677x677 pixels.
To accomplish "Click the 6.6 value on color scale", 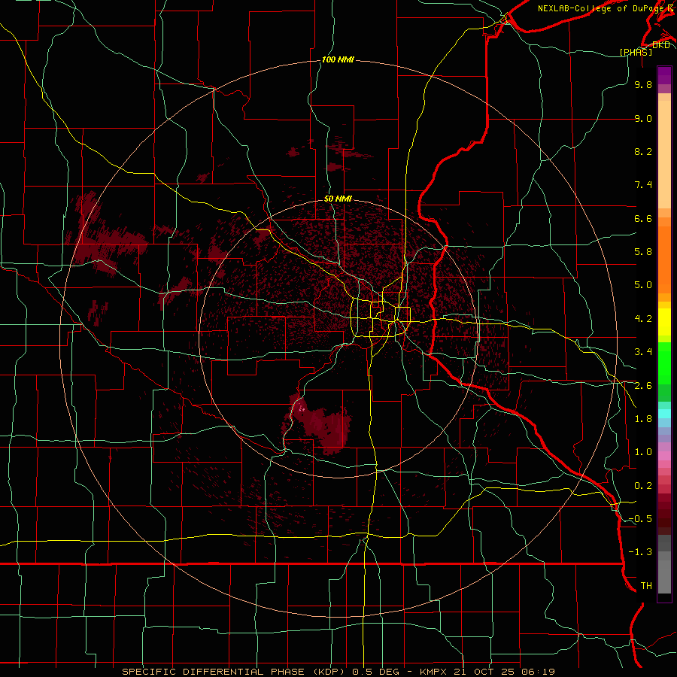I will click(643, 218).
